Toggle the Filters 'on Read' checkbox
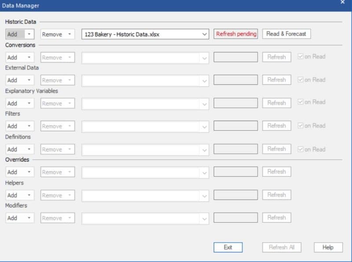Screen dimensions: 352x262 coord(301,126)
